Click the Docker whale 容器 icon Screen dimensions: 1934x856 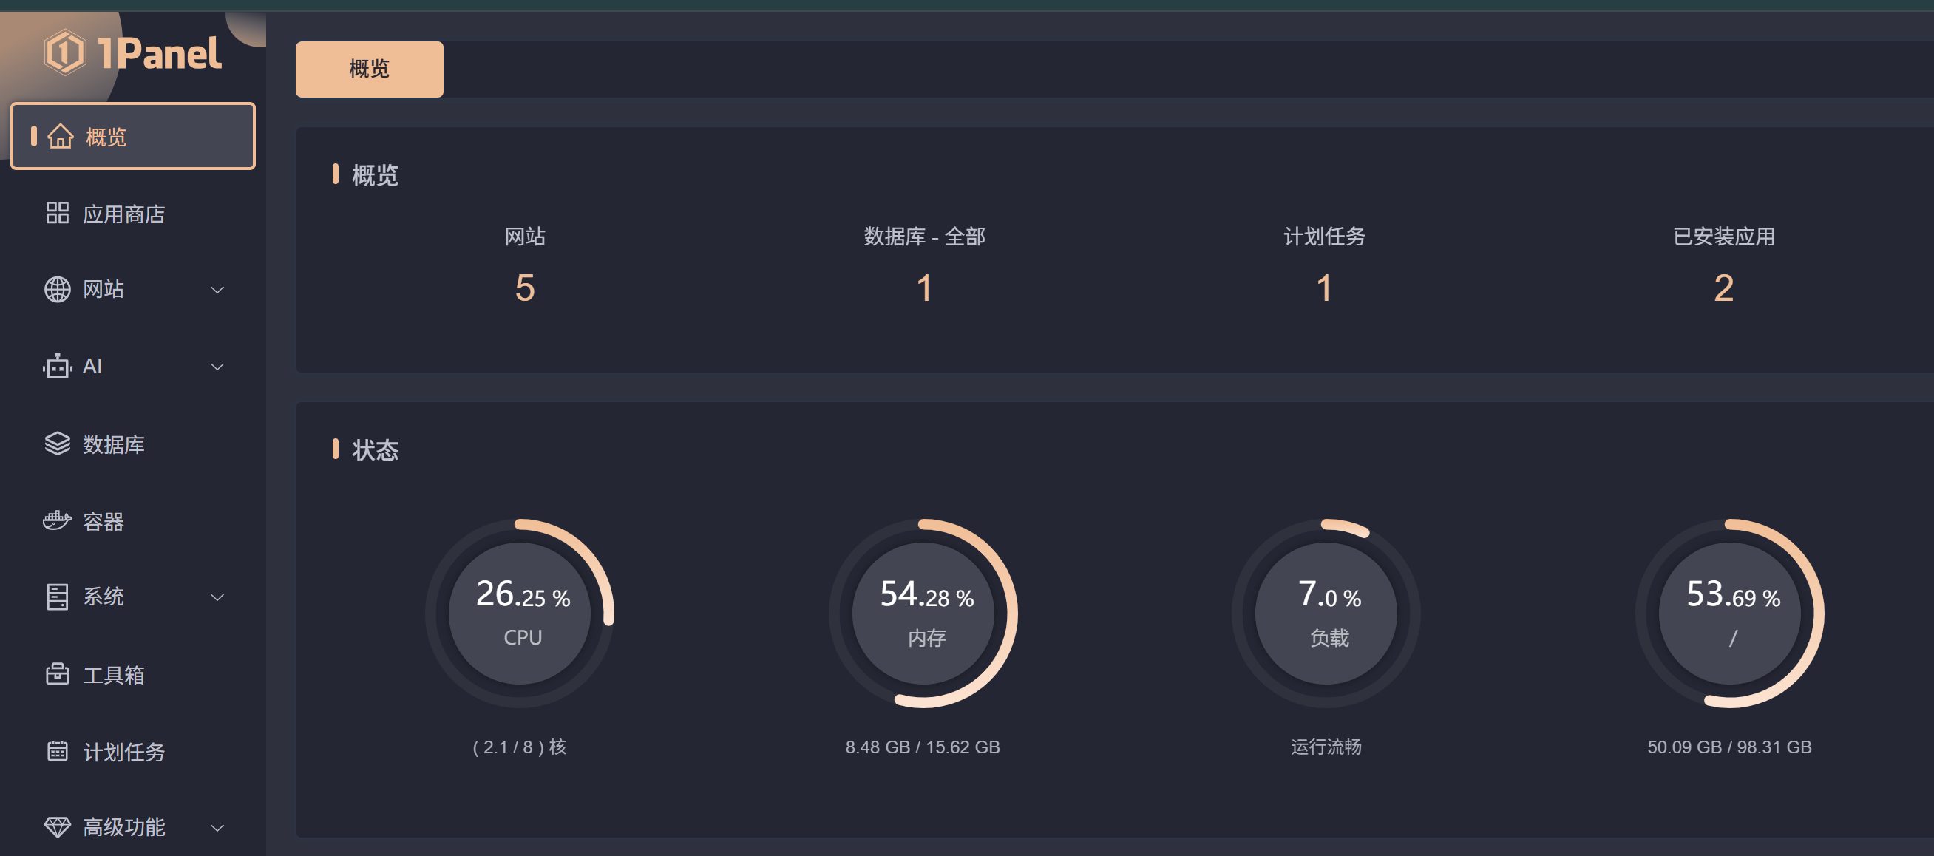(x=57, y=520)
